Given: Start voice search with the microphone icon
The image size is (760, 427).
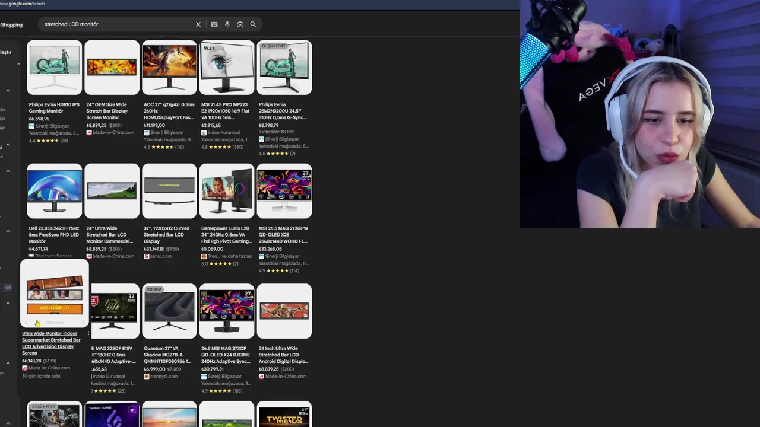Looking at the screenshot, I should 227,24.
